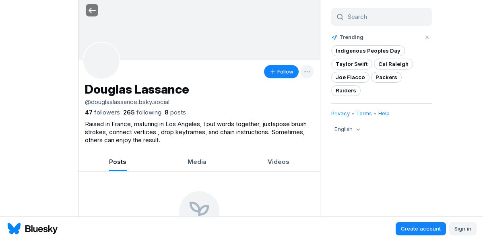Screen dimensions: 483x241
Task: Open the three-dot profile options menu
Action: click(x=307, y=72)
